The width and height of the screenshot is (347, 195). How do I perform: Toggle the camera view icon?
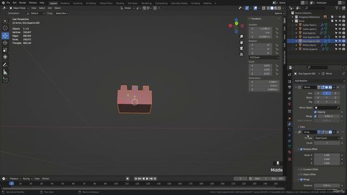[x=241, y=48]
